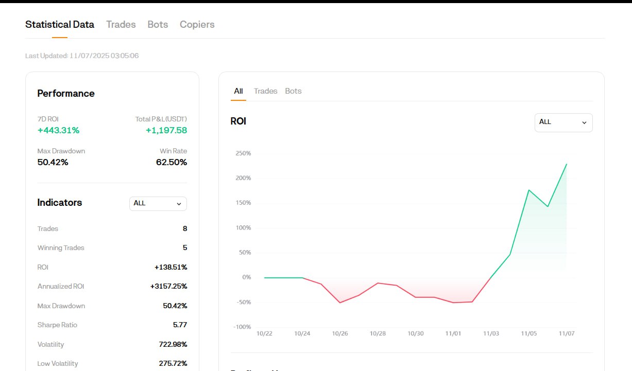Go to the Copiers tab

[197, 24]
